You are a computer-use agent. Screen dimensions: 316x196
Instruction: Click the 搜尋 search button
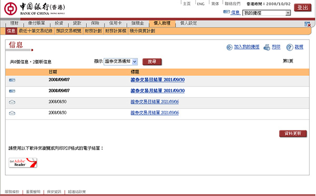152,62
